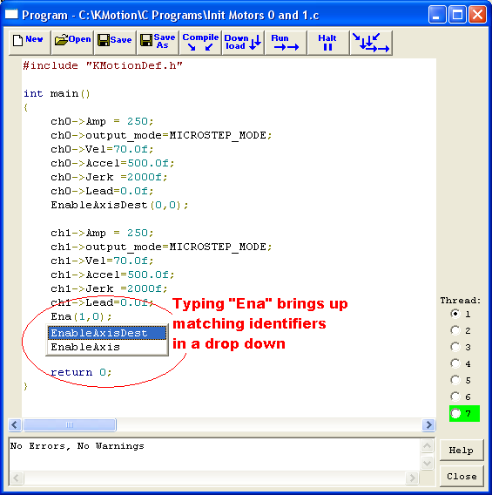Maximize the Program window
The height and width of the screenshot is (495, 492).
click(x=457, y=15)
